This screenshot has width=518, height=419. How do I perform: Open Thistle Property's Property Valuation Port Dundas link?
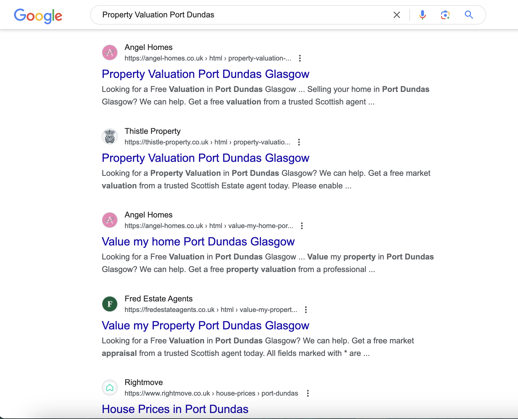click(x=205, y=158)
